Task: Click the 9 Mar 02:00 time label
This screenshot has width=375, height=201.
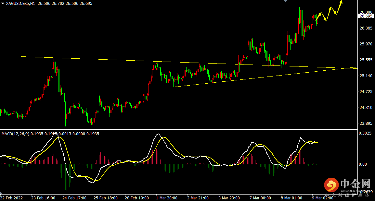Action: coord(322,198)
